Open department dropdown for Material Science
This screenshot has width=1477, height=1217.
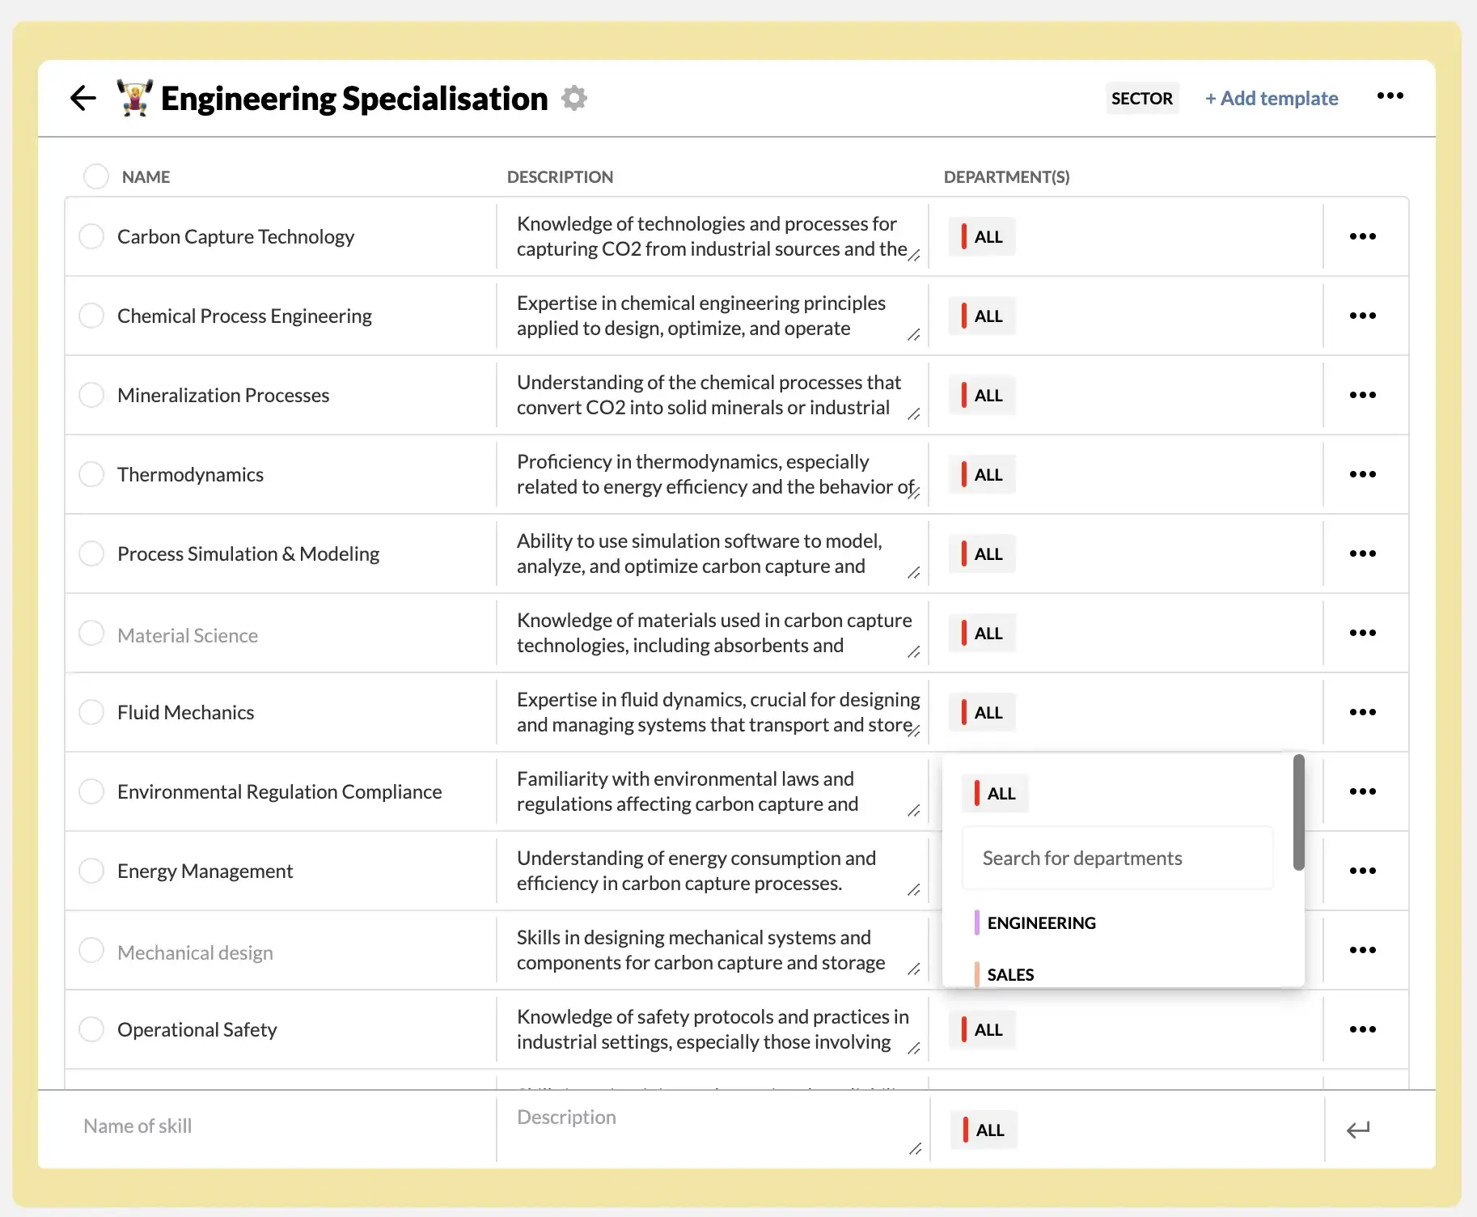[982, 633]
